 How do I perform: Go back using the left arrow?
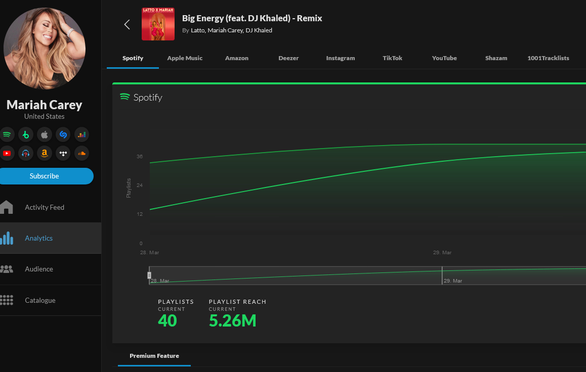coord(127,25)
